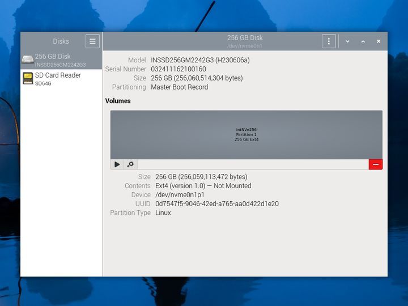Delete the selected partition with red minus
The width and height of the screenshot is (408, 306).
pos(376,164)
